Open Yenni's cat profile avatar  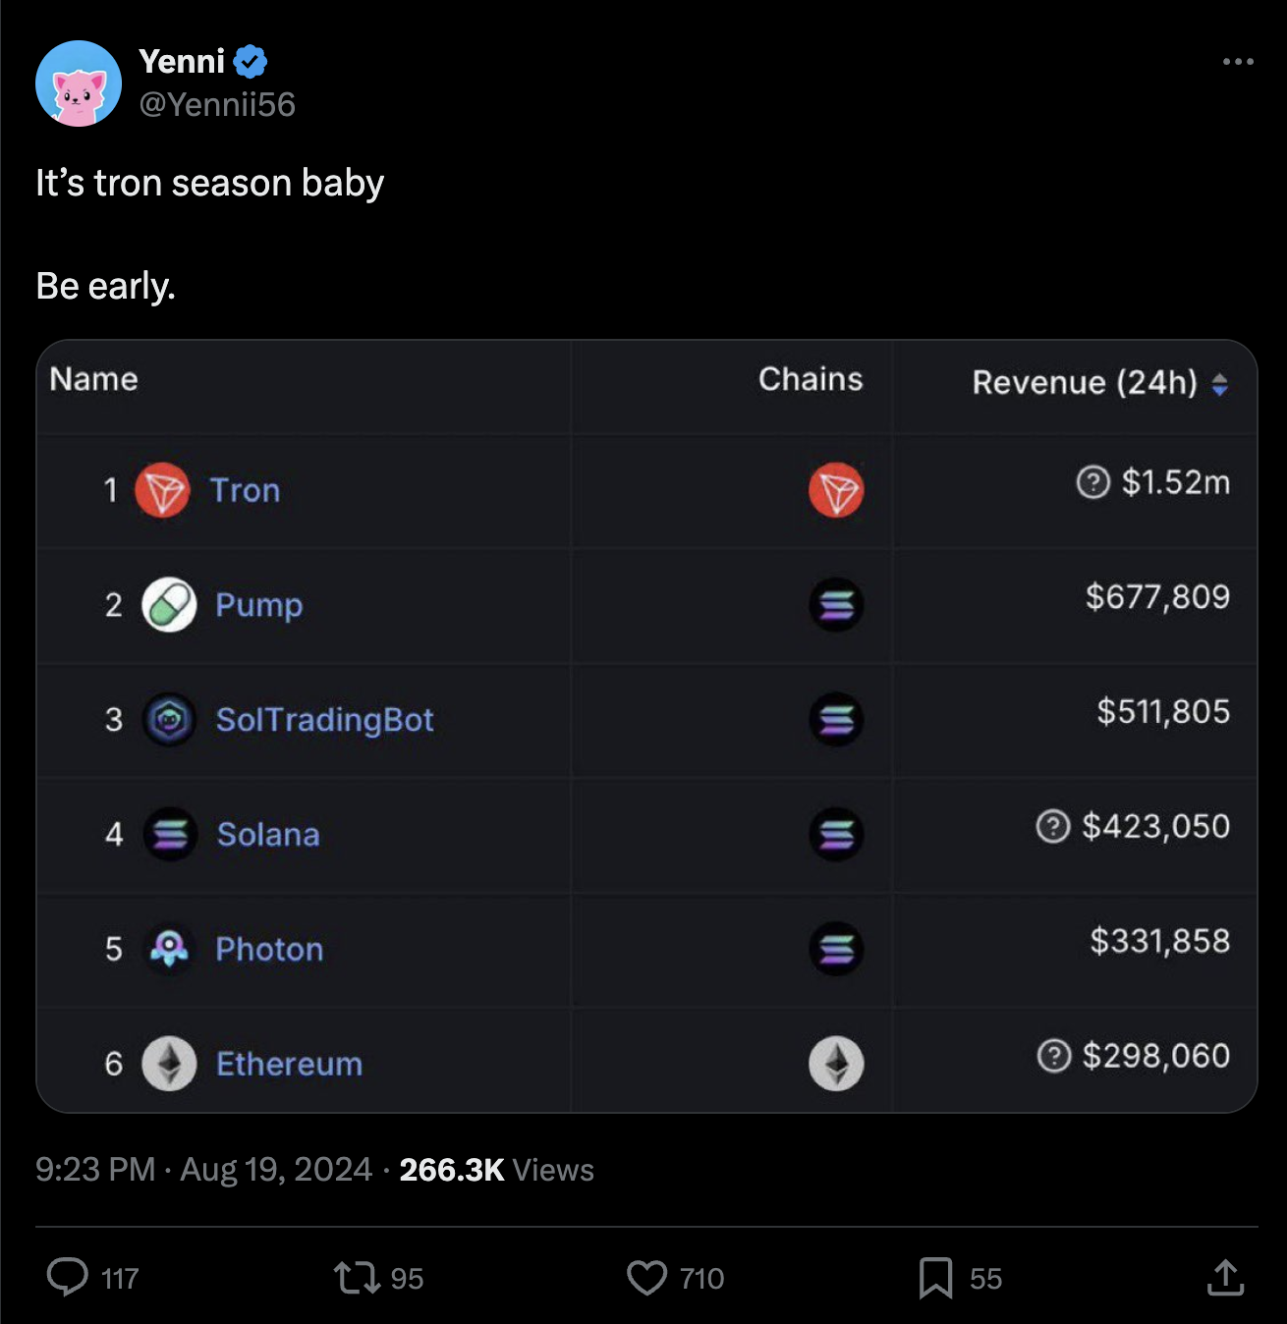point(79,83)
